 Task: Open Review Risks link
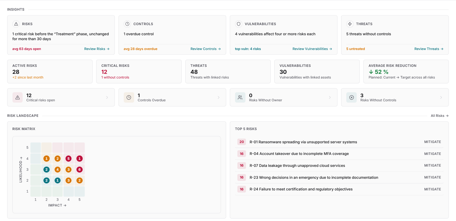tap(97, 49)
